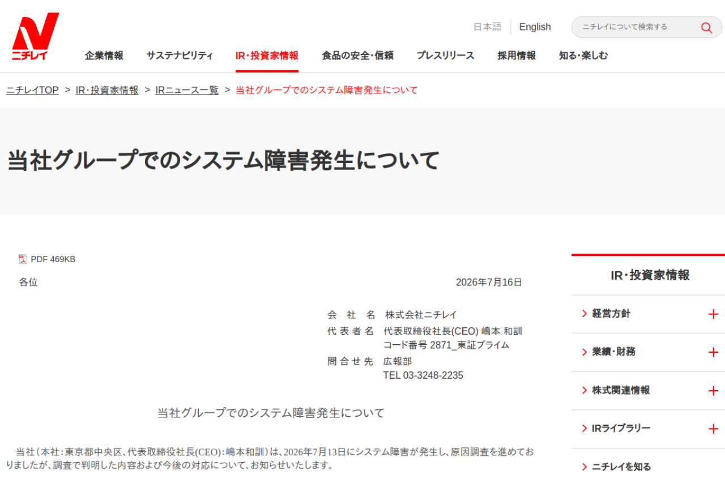
Task: Switch language to English
Action: click(x=535, y=27)
